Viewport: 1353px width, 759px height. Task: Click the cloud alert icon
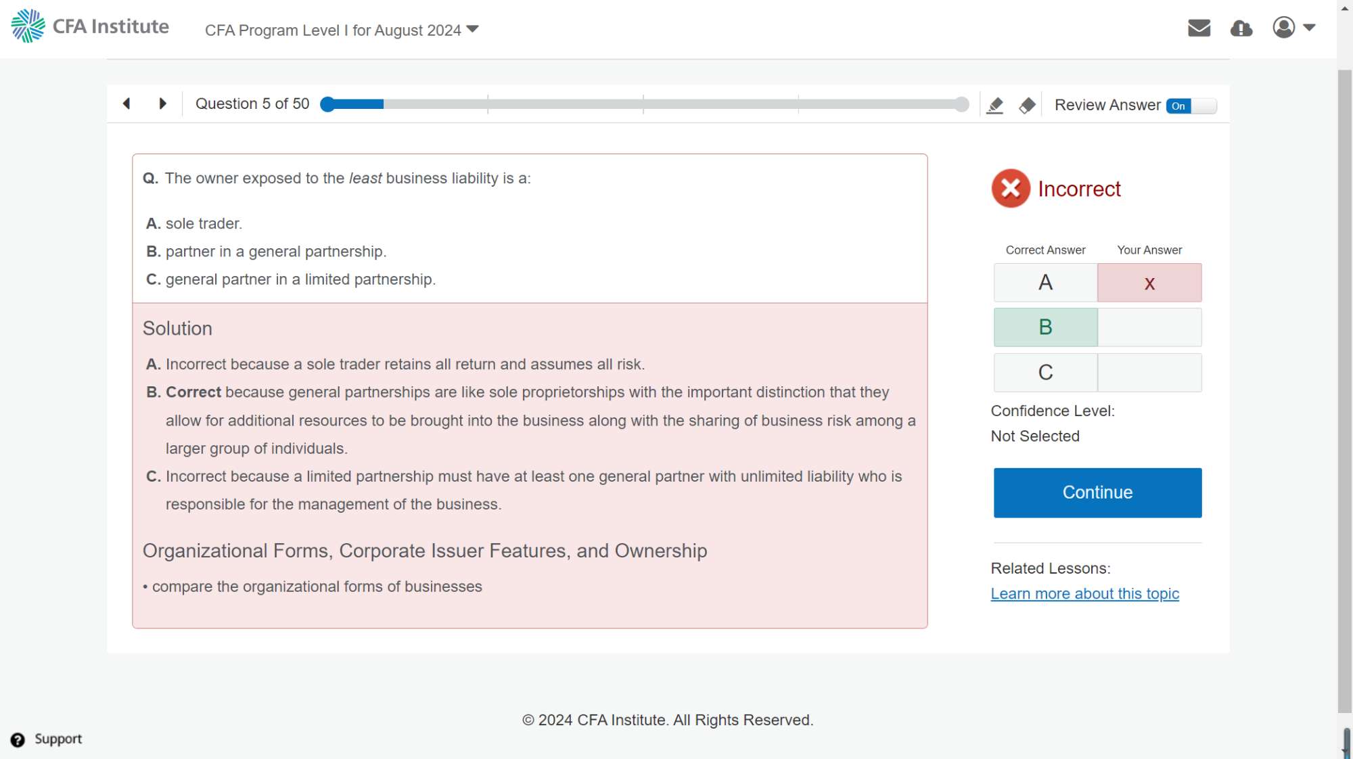(x=1241, y=28)
